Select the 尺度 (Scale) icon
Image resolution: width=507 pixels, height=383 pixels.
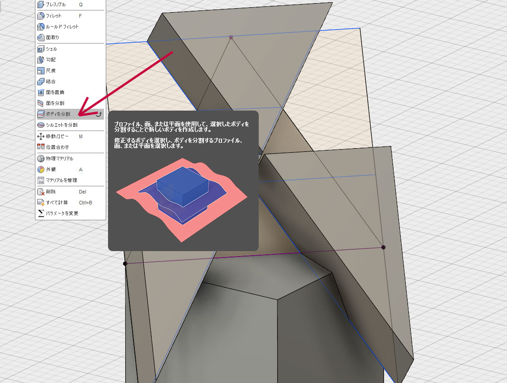(40, 71)
